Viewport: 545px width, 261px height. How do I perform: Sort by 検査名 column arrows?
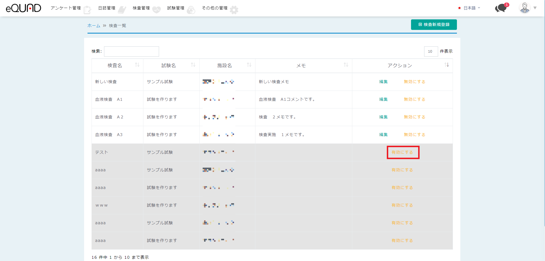tap(137, 65)
